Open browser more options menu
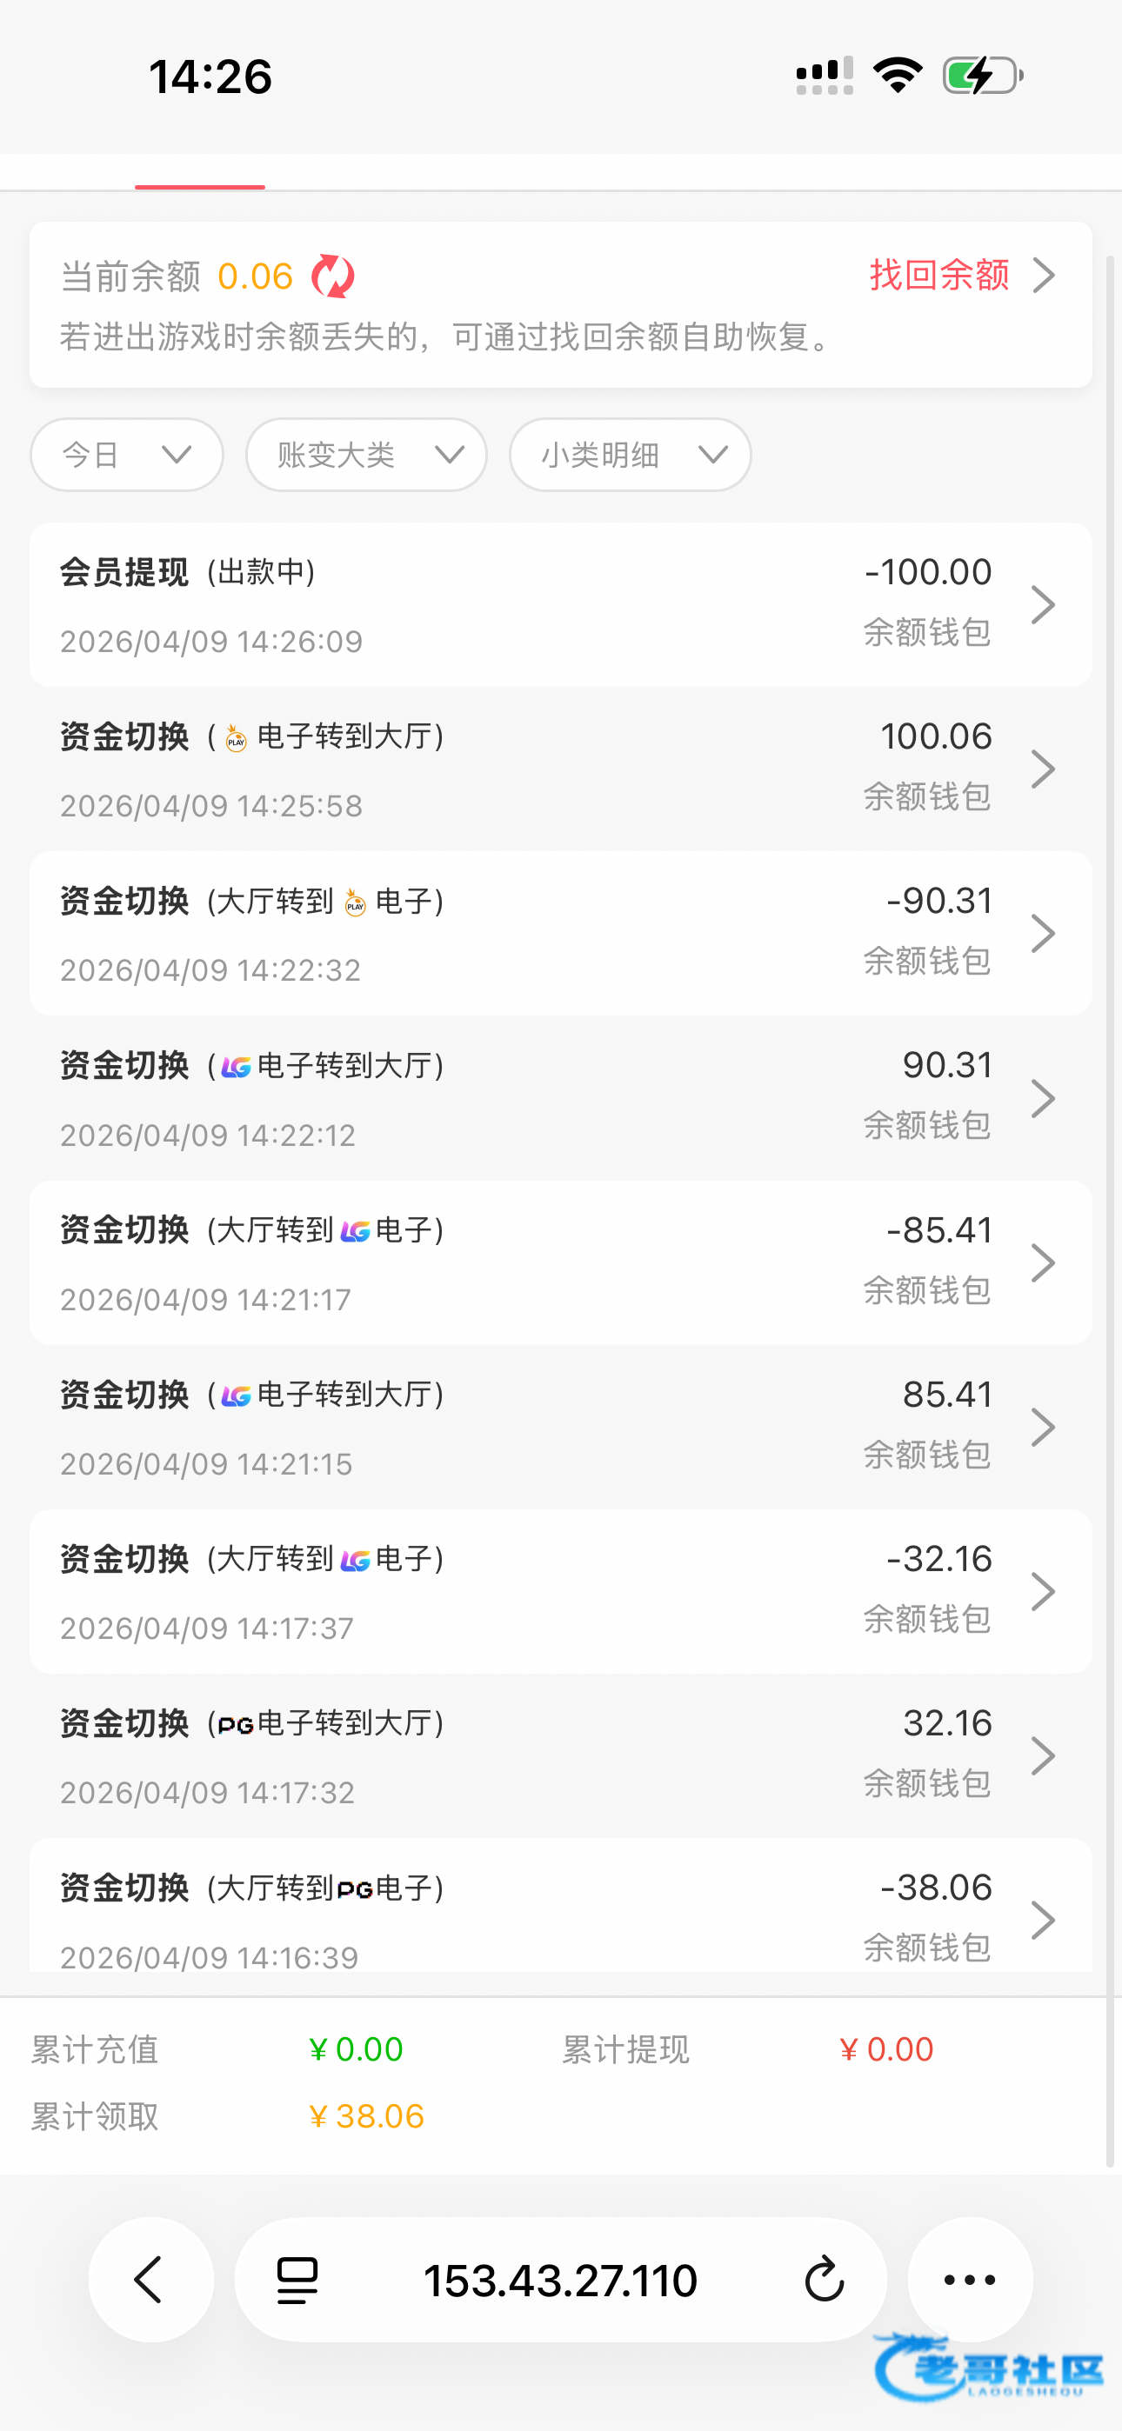Screen dimensions: 1122x2431 click(x=970, y=2280)
